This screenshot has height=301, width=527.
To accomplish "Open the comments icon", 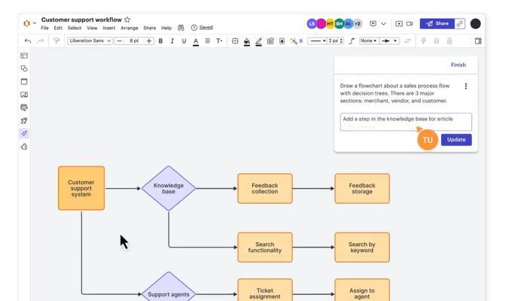I will coord(373,23).
